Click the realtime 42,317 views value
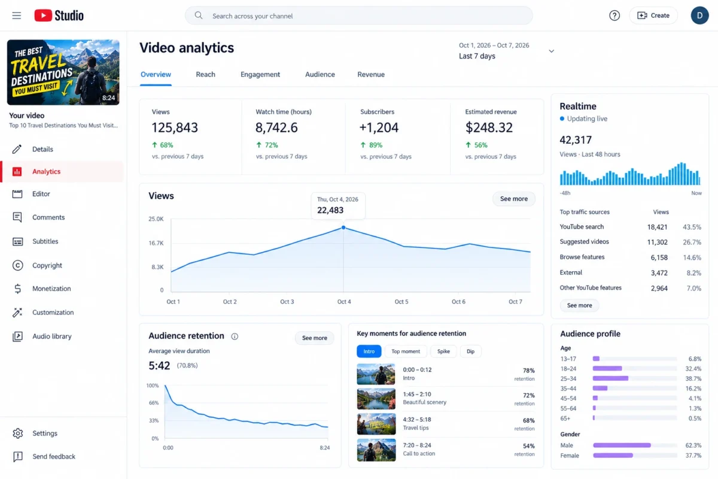718x479 pixels. (x=576, y=140)
